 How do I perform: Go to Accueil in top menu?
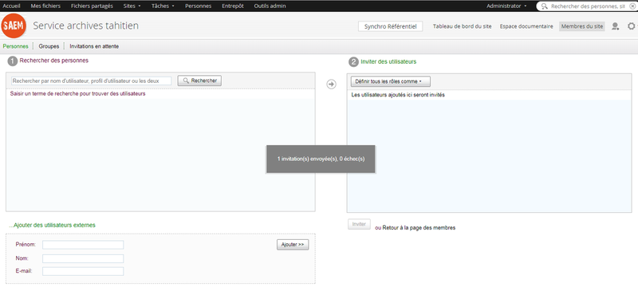pos(11,6)
